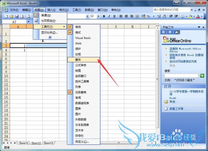Click the Align Right icon

[131, 16]
